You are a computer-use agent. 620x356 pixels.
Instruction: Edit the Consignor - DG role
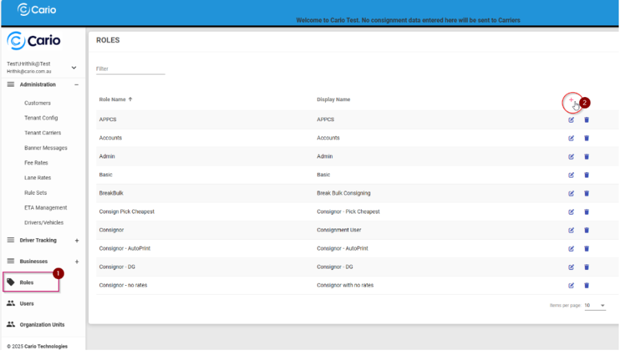571,267
